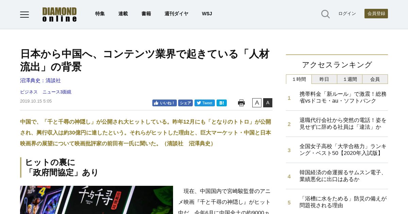Open the 連載 menu item
This screenshot has height=214, width=408.
tap(123, 14)
